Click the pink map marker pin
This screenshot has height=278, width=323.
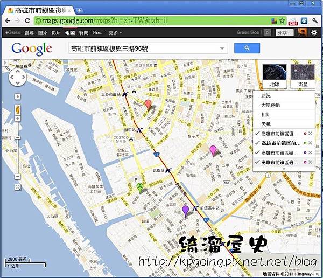(x=213, y=150)
